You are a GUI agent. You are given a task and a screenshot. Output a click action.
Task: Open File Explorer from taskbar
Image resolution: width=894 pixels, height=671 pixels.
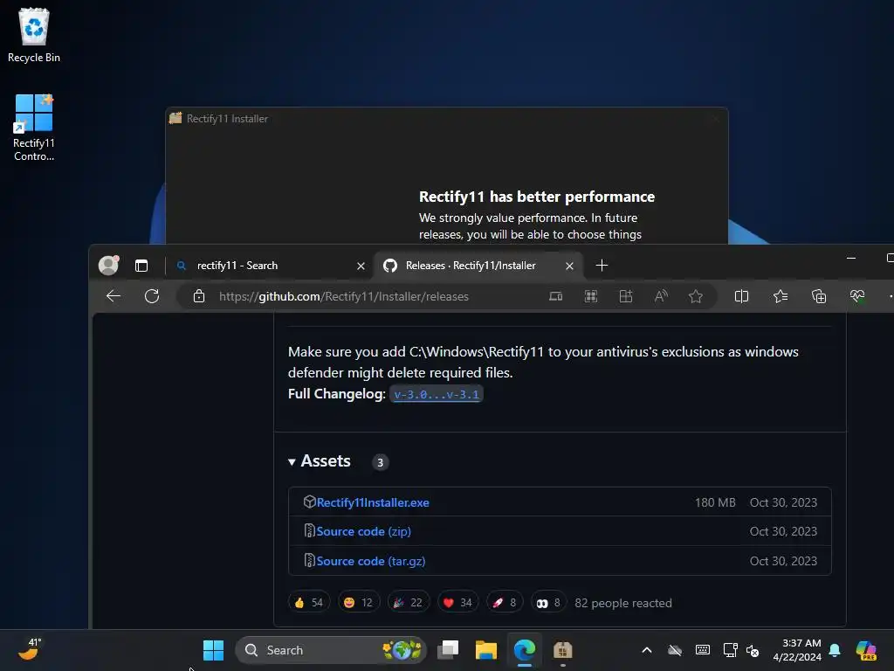[x=485, y=650]
